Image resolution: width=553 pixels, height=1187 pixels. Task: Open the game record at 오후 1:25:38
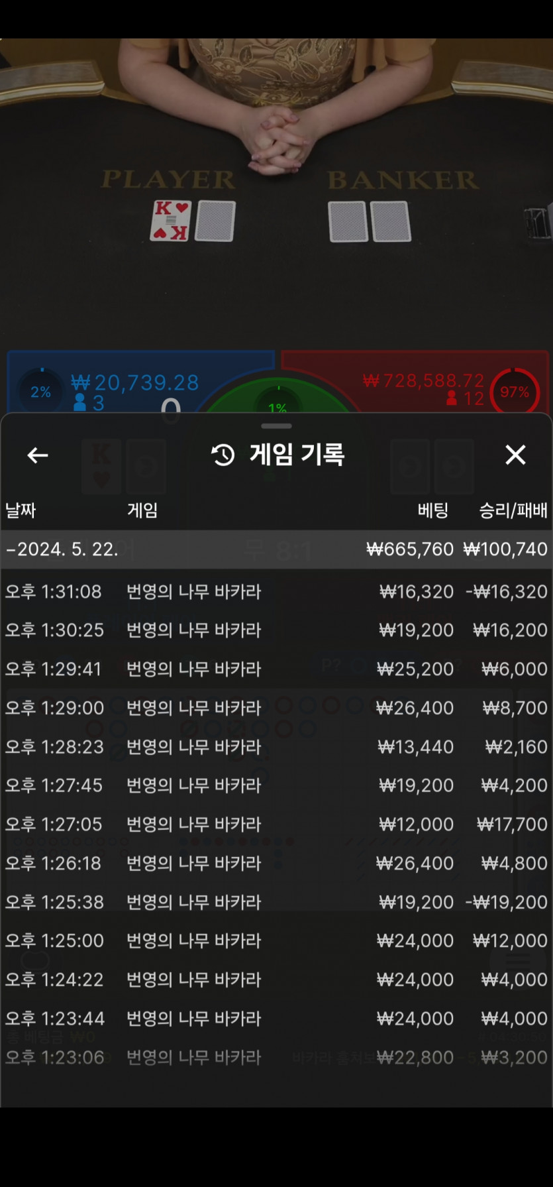(x=276, y=902)
